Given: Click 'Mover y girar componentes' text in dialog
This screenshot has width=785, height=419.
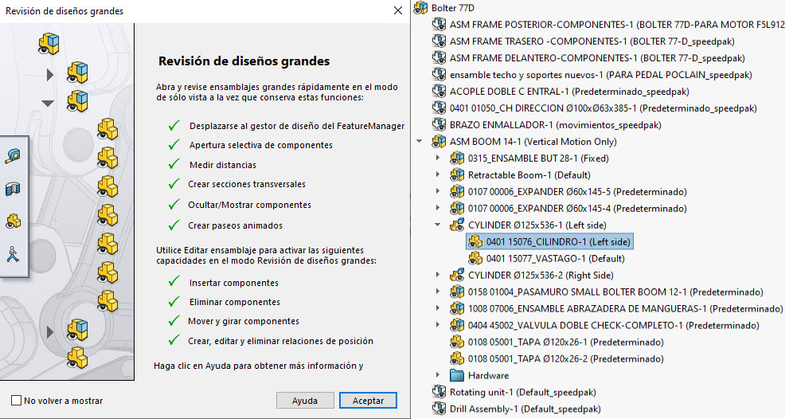Looking at the screenshot, I should coord(244,321).
